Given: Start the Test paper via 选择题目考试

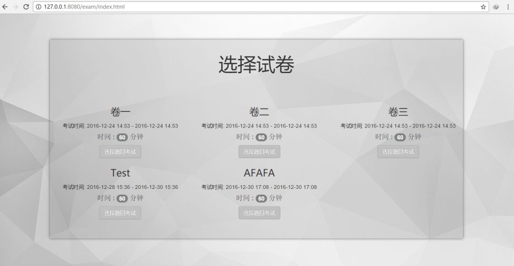Looking at the screenshot, I should [x=120, y=213].
